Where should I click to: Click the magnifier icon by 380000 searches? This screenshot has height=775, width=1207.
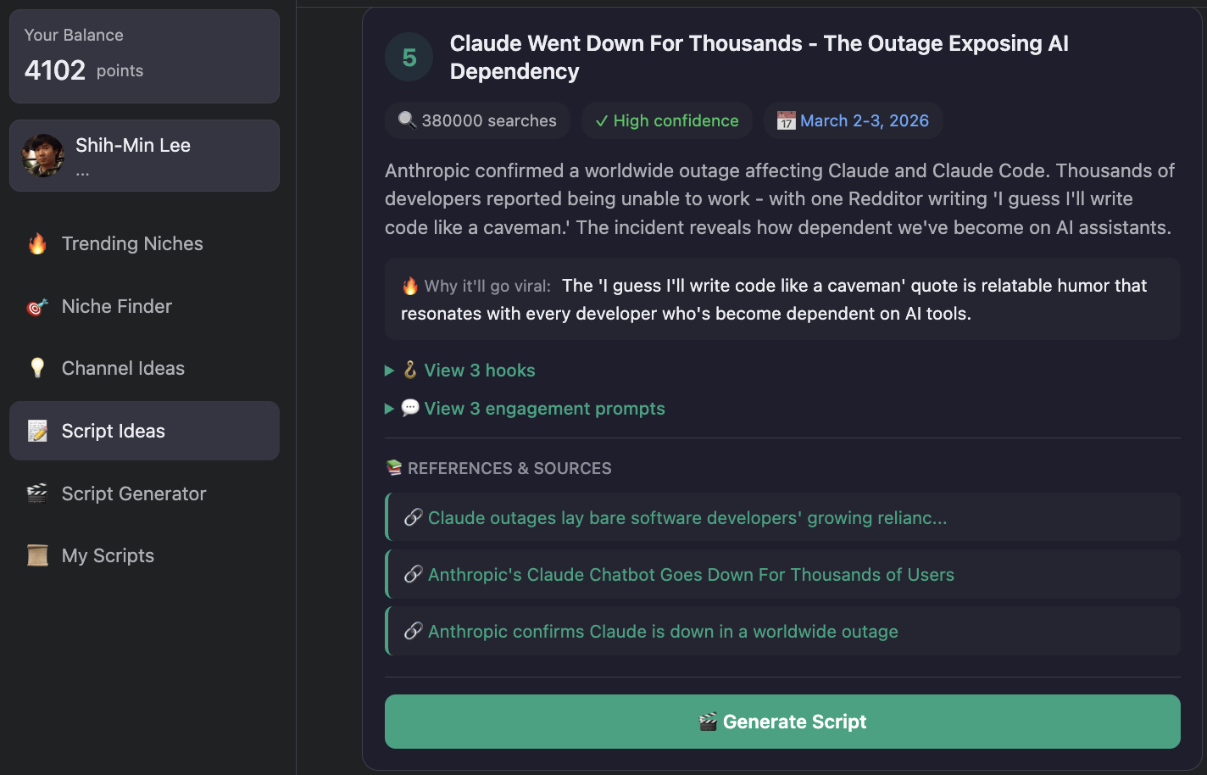point(407,120)
